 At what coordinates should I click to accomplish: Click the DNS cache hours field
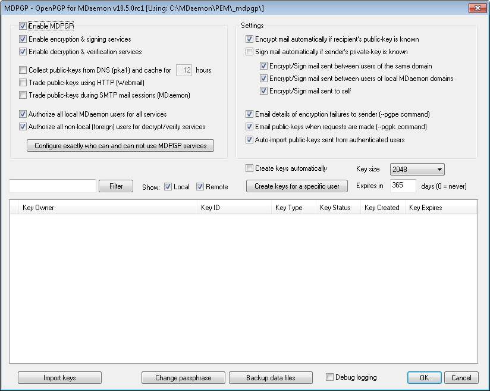point(184,70)
